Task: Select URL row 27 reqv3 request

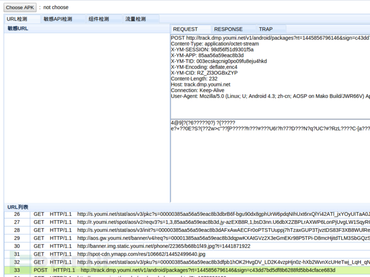Action: click(187, 222)
